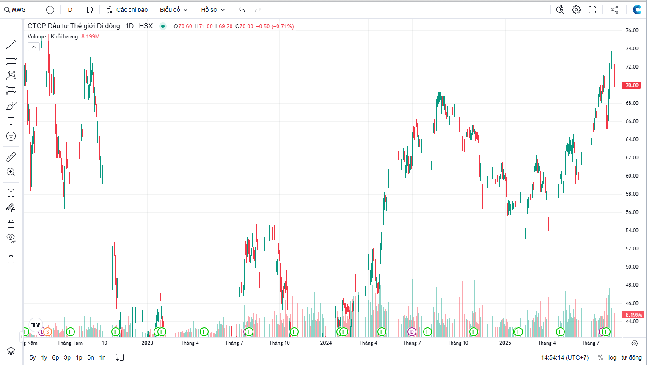Select the trend line drawing tool
Viewport: 647px width, 365px height.
11,45
